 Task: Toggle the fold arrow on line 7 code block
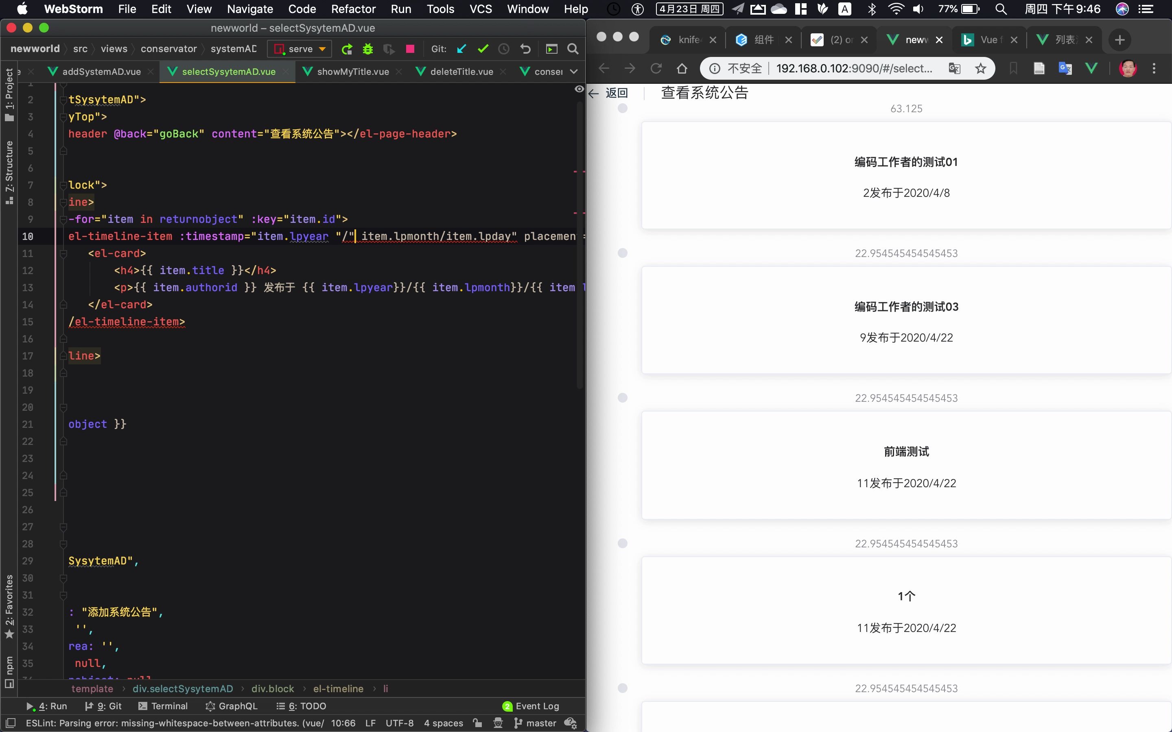63,185
